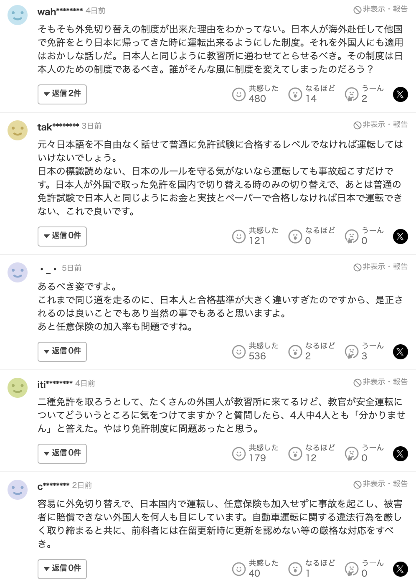Image resolution: width=416 pixels, height=585 pixels.
Task: Share tak's comment on X
Action: [400, 237]
